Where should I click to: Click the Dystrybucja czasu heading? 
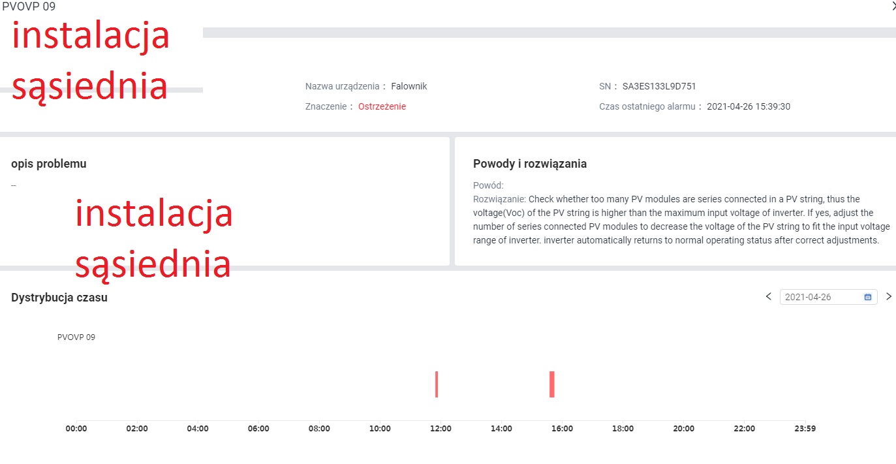pyautogui.click(x=59, y=298)
